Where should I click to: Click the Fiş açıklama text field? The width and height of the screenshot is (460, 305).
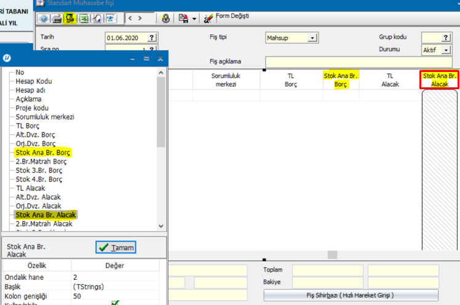click(358, 61)
